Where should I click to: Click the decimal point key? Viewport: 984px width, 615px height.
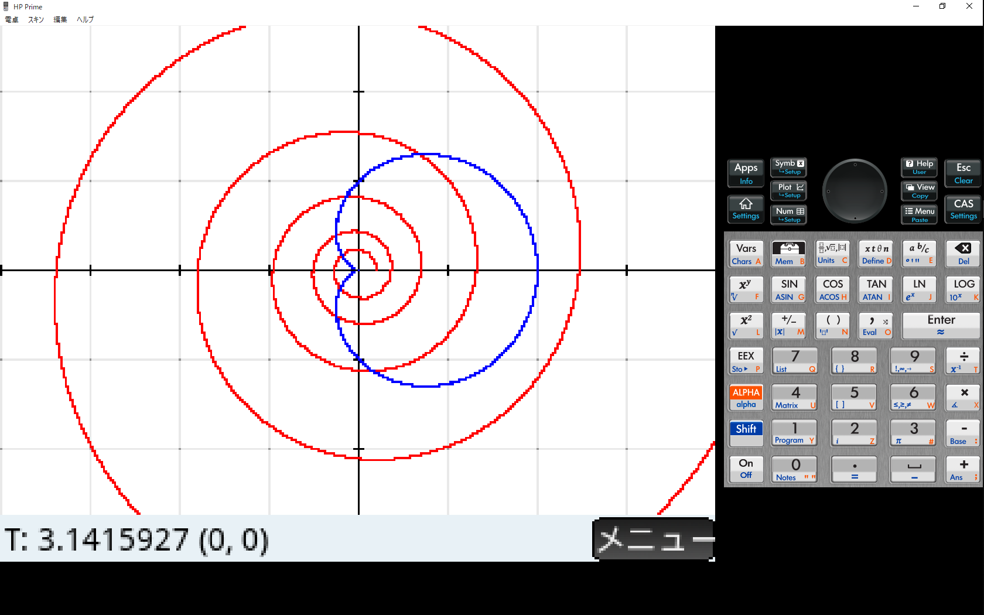tap(855, 469)
